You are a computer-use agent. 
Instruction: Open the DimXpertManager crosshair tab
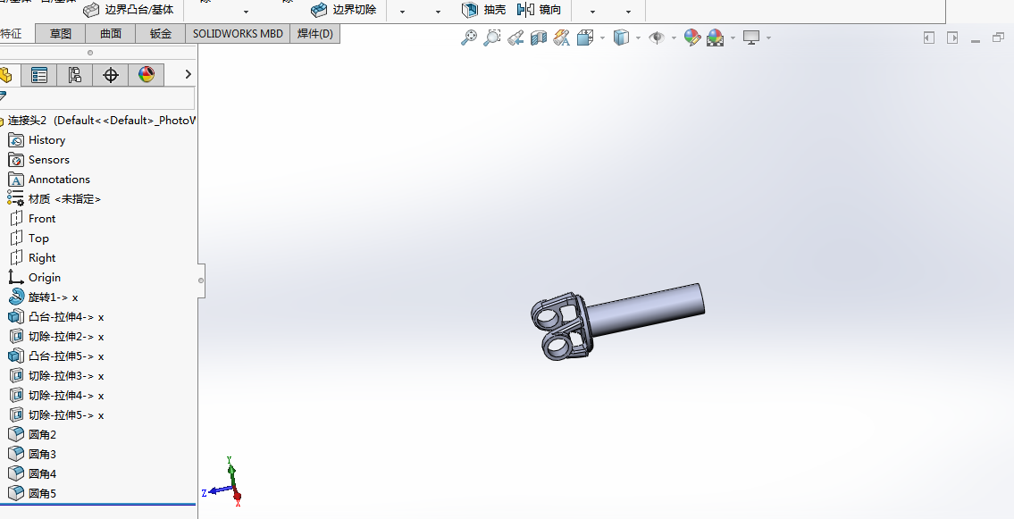click(111, 75)
